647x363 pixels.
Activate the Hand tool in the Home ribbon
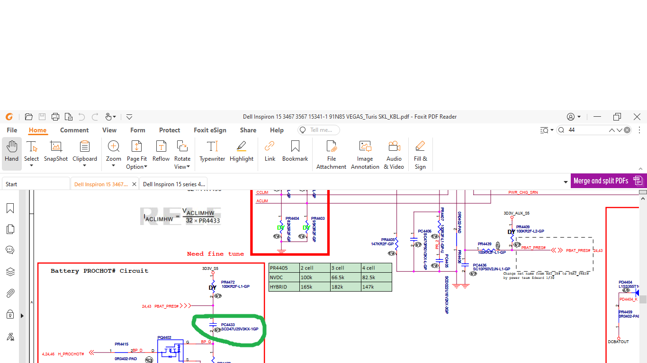point(12,154)
